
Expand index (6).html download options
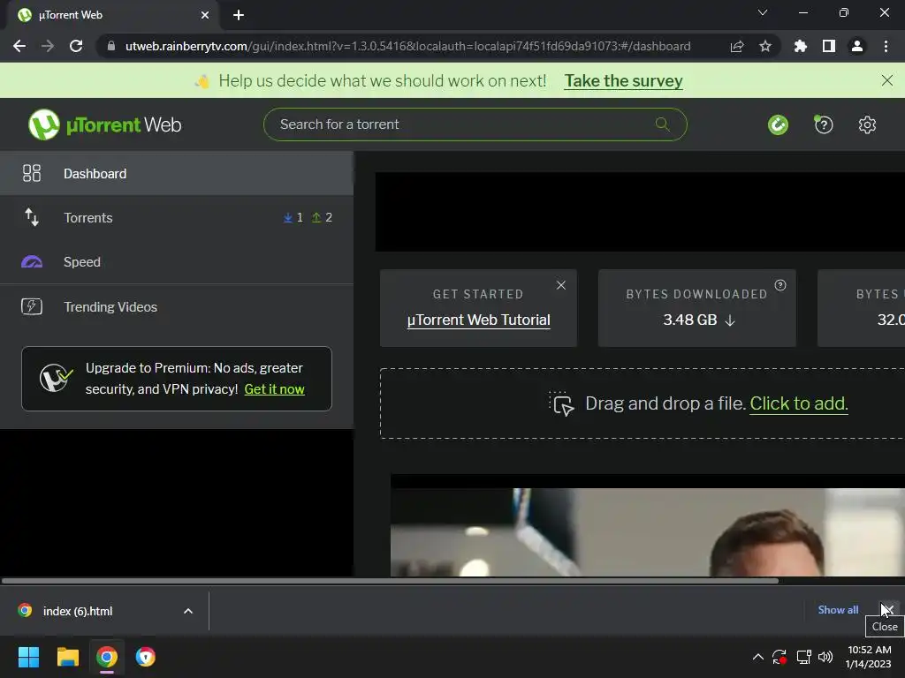188,611
